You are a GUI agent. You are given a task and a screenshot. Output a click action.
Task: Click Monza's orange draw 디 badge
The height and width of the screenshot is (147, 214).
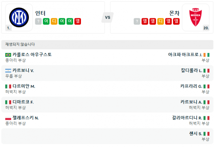[160, 21]
